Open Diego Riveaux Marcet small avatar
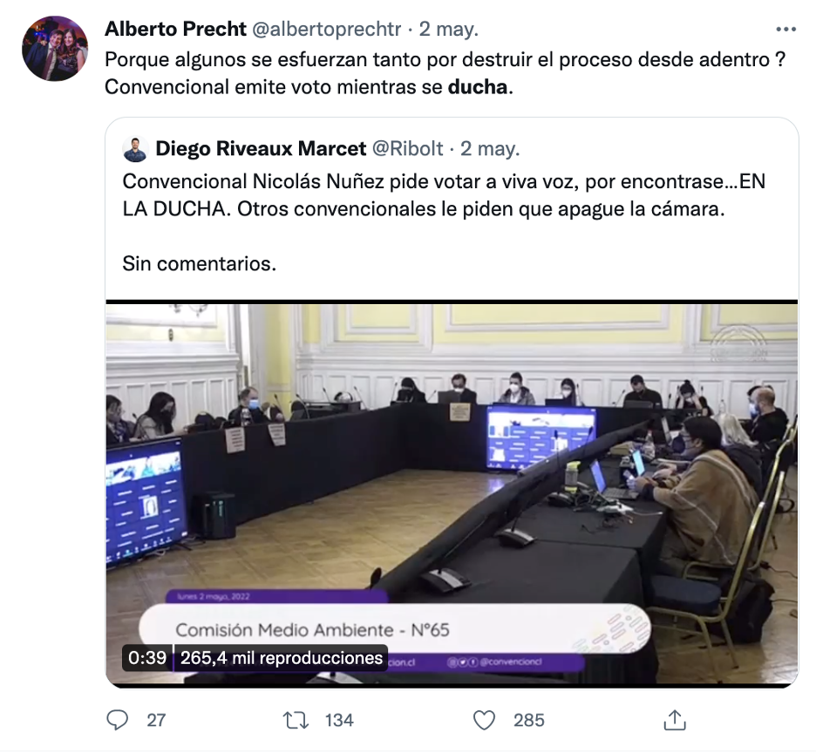816x753 pixels. coord(135,149)
